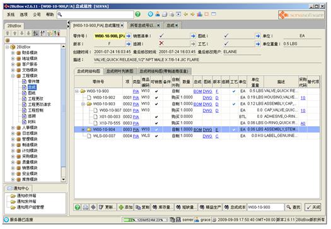Open BOM link for W00-10-903
331x229 pixels.
[197, 104]
